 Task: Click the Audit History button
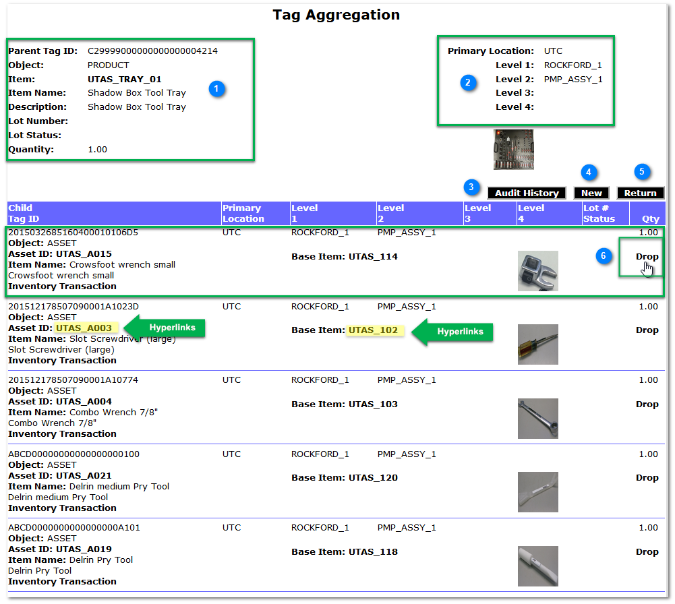pos(527,193)
